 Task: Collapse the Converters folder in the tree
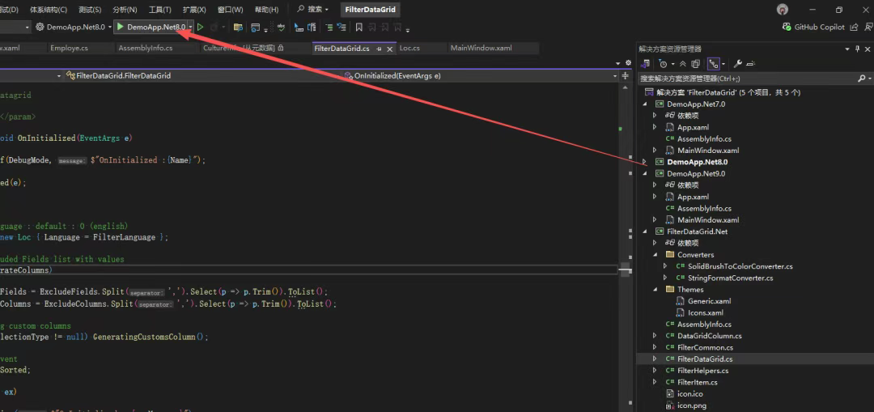[x=655, y=255]
